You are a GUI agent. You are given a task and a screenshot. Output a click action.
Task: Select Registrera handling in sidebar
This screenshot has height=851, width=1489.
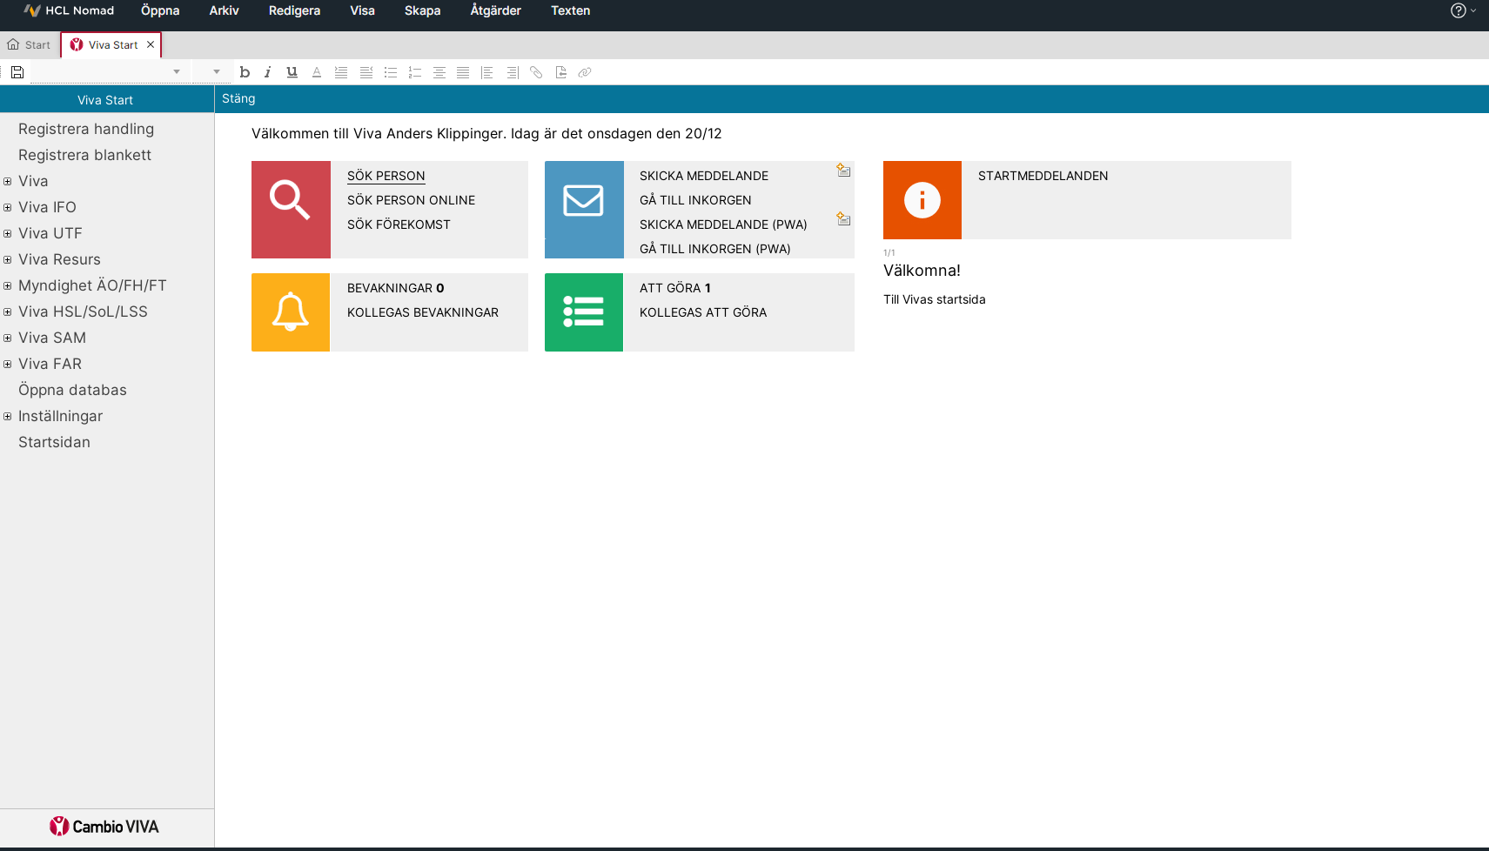click(86, 129)
